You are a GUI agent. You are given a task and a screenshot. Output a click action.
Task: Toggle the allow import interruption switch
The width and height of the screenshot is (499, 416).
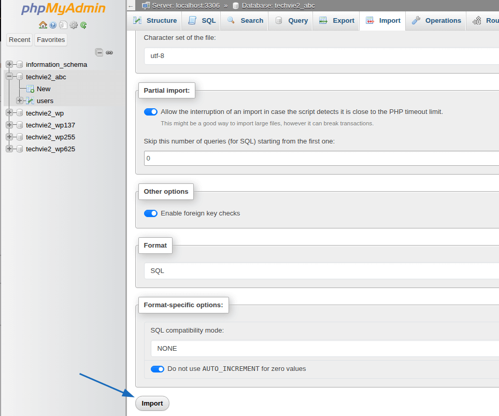pyautogui.click(x=151, y=112)
